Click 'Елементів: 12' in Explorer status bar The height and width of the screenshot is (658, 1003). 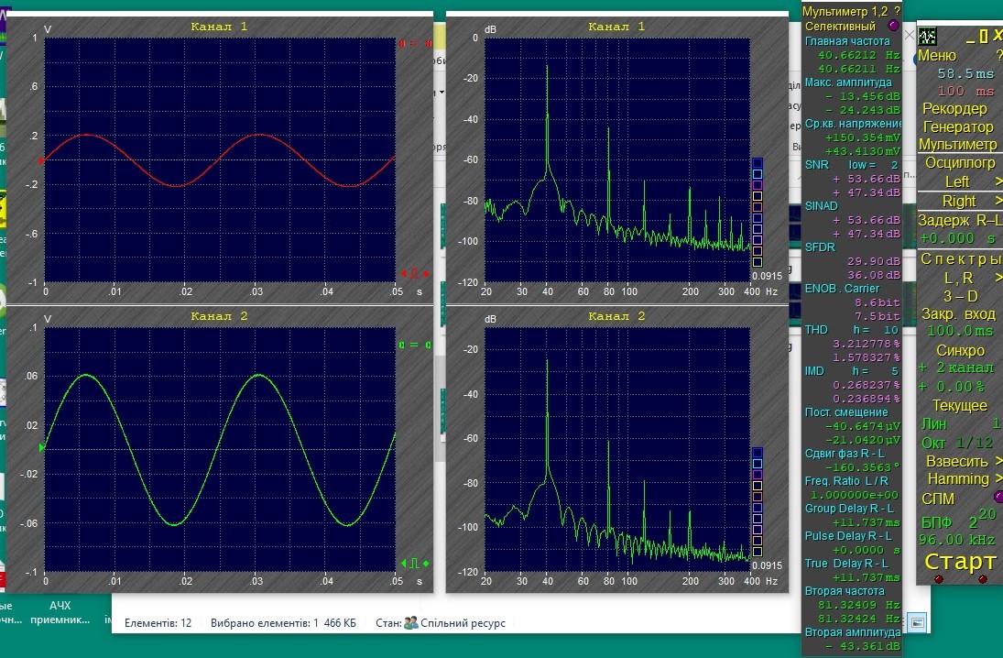point(158,623)
